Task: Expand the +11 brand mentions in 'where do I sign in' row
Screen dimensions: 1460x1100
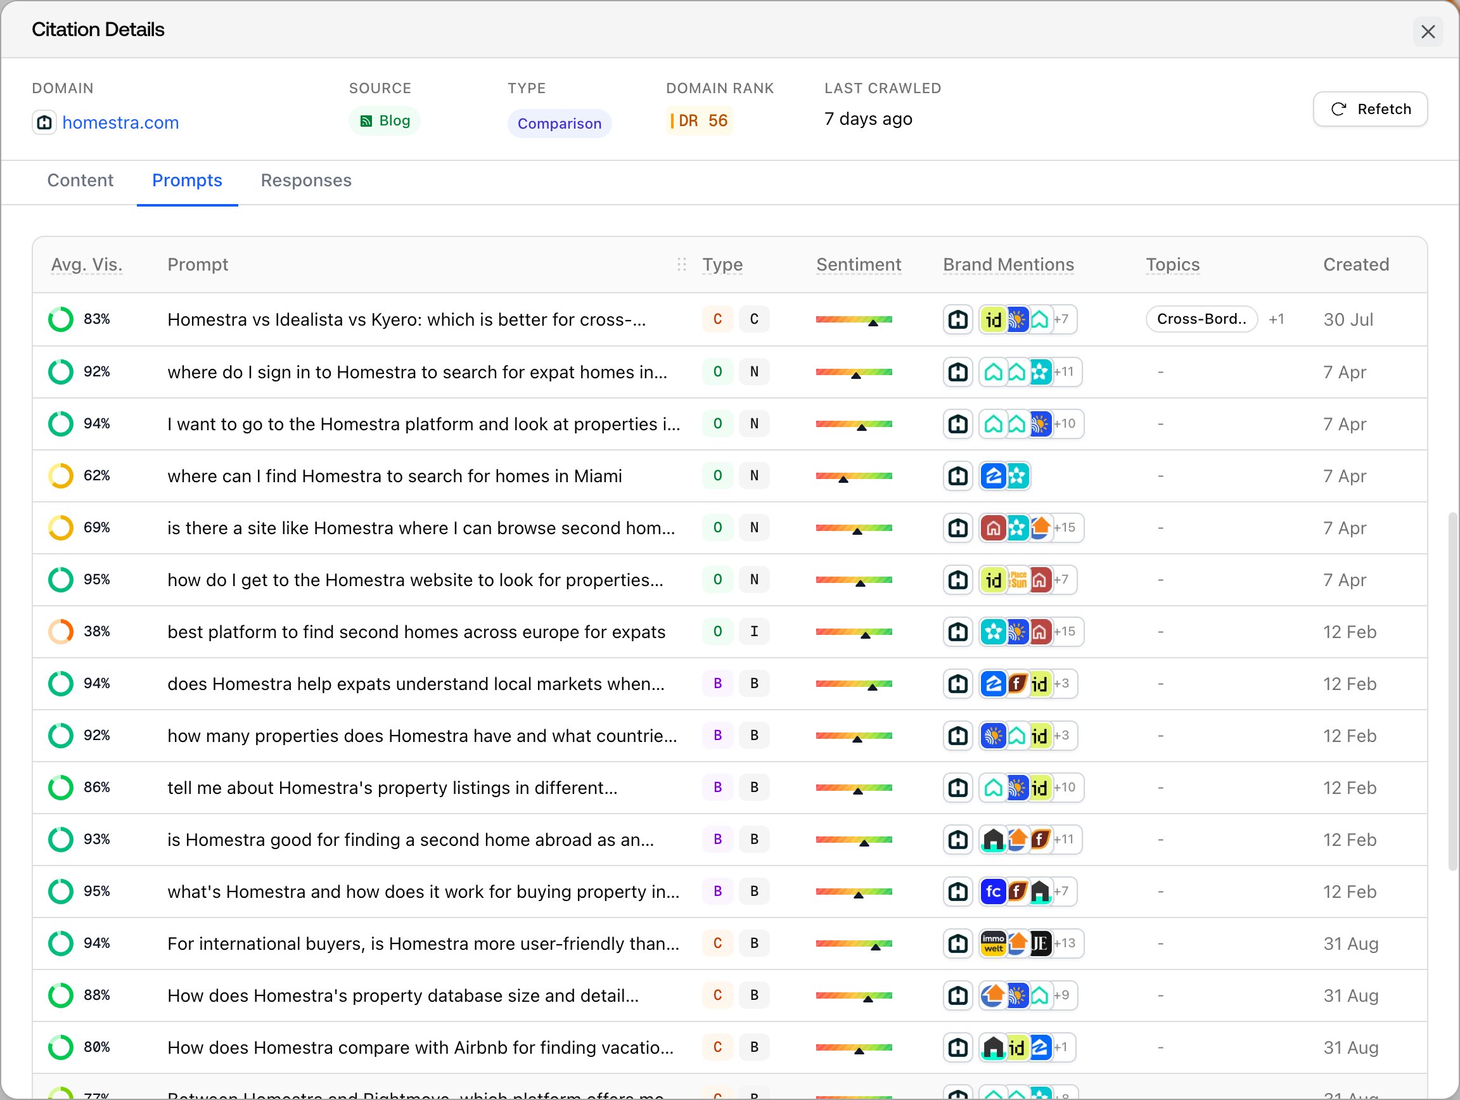Action: (1063, 371)
